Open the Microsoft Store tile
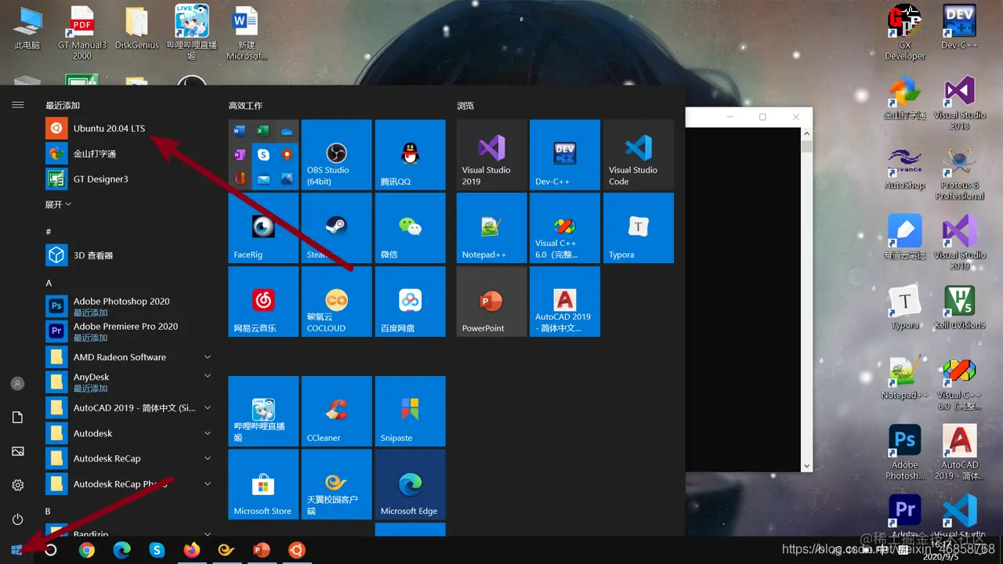The width and height of the screenshot is (1003, 564). (263, 485)
